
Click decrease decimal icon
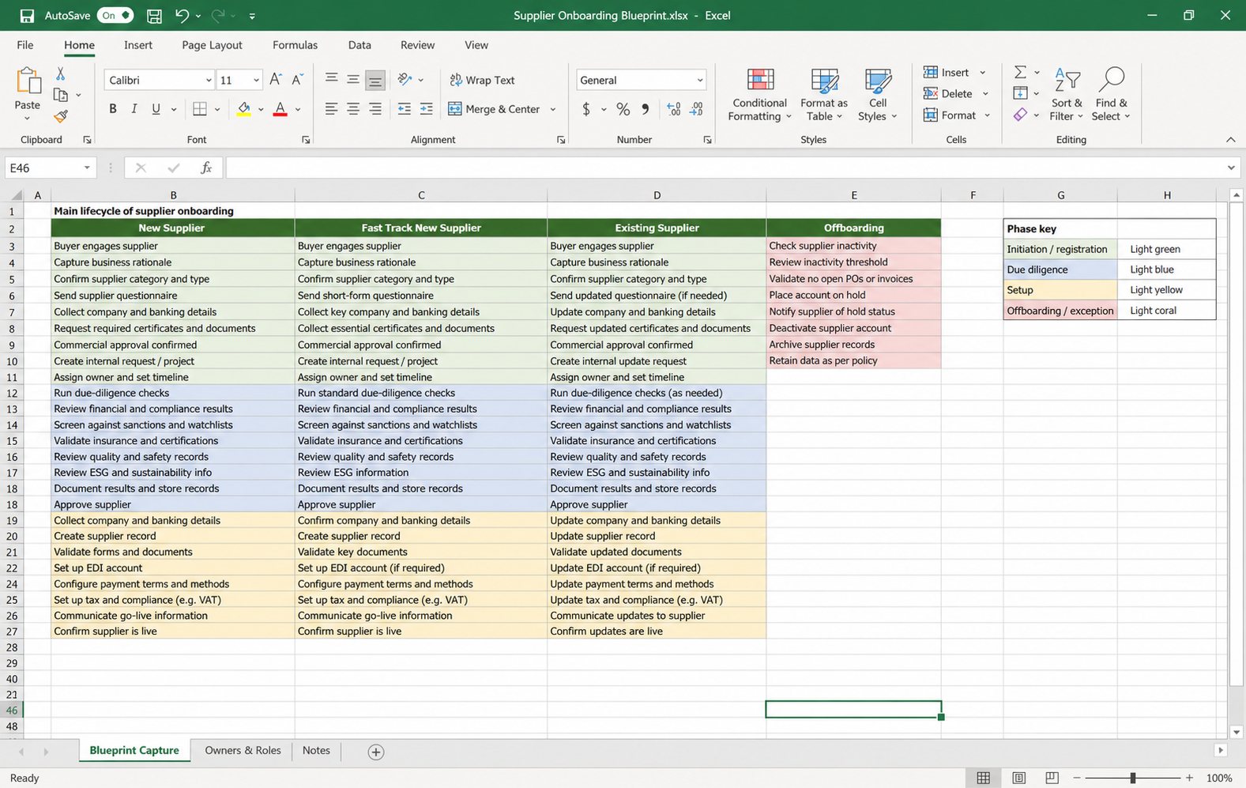click(x=697, y=109)
